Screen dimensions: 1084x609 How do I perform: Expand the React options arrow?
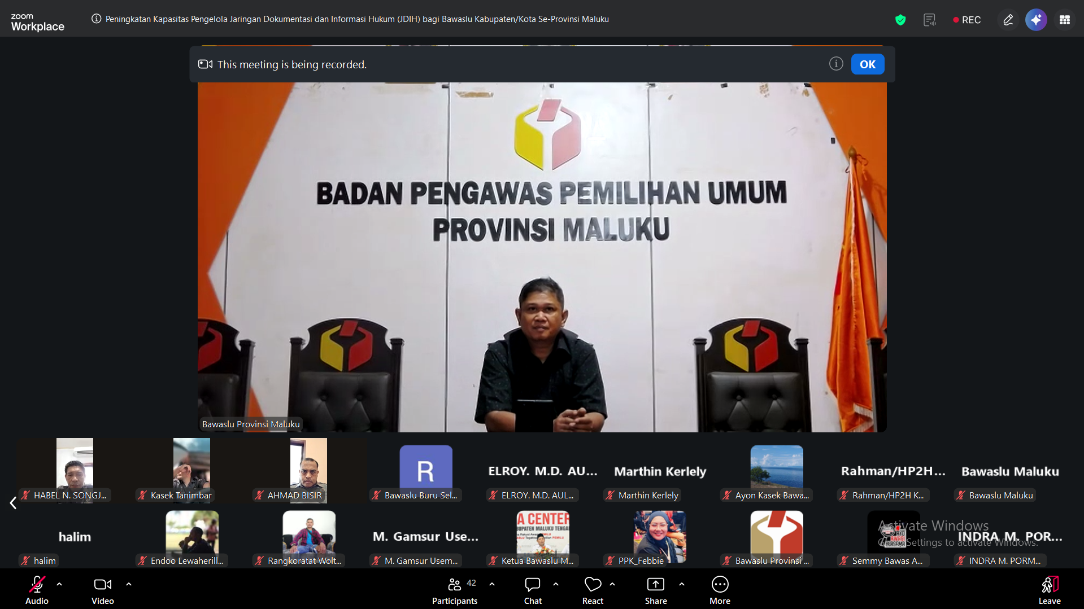tap(612, 584)
